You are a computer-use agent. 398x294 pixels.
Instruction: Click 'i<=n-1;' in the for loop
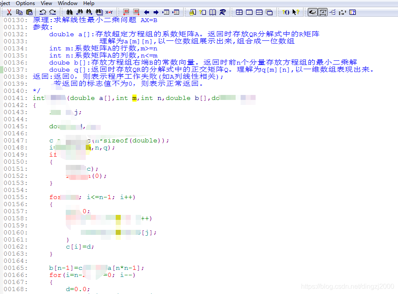click(x=101, y=197)
